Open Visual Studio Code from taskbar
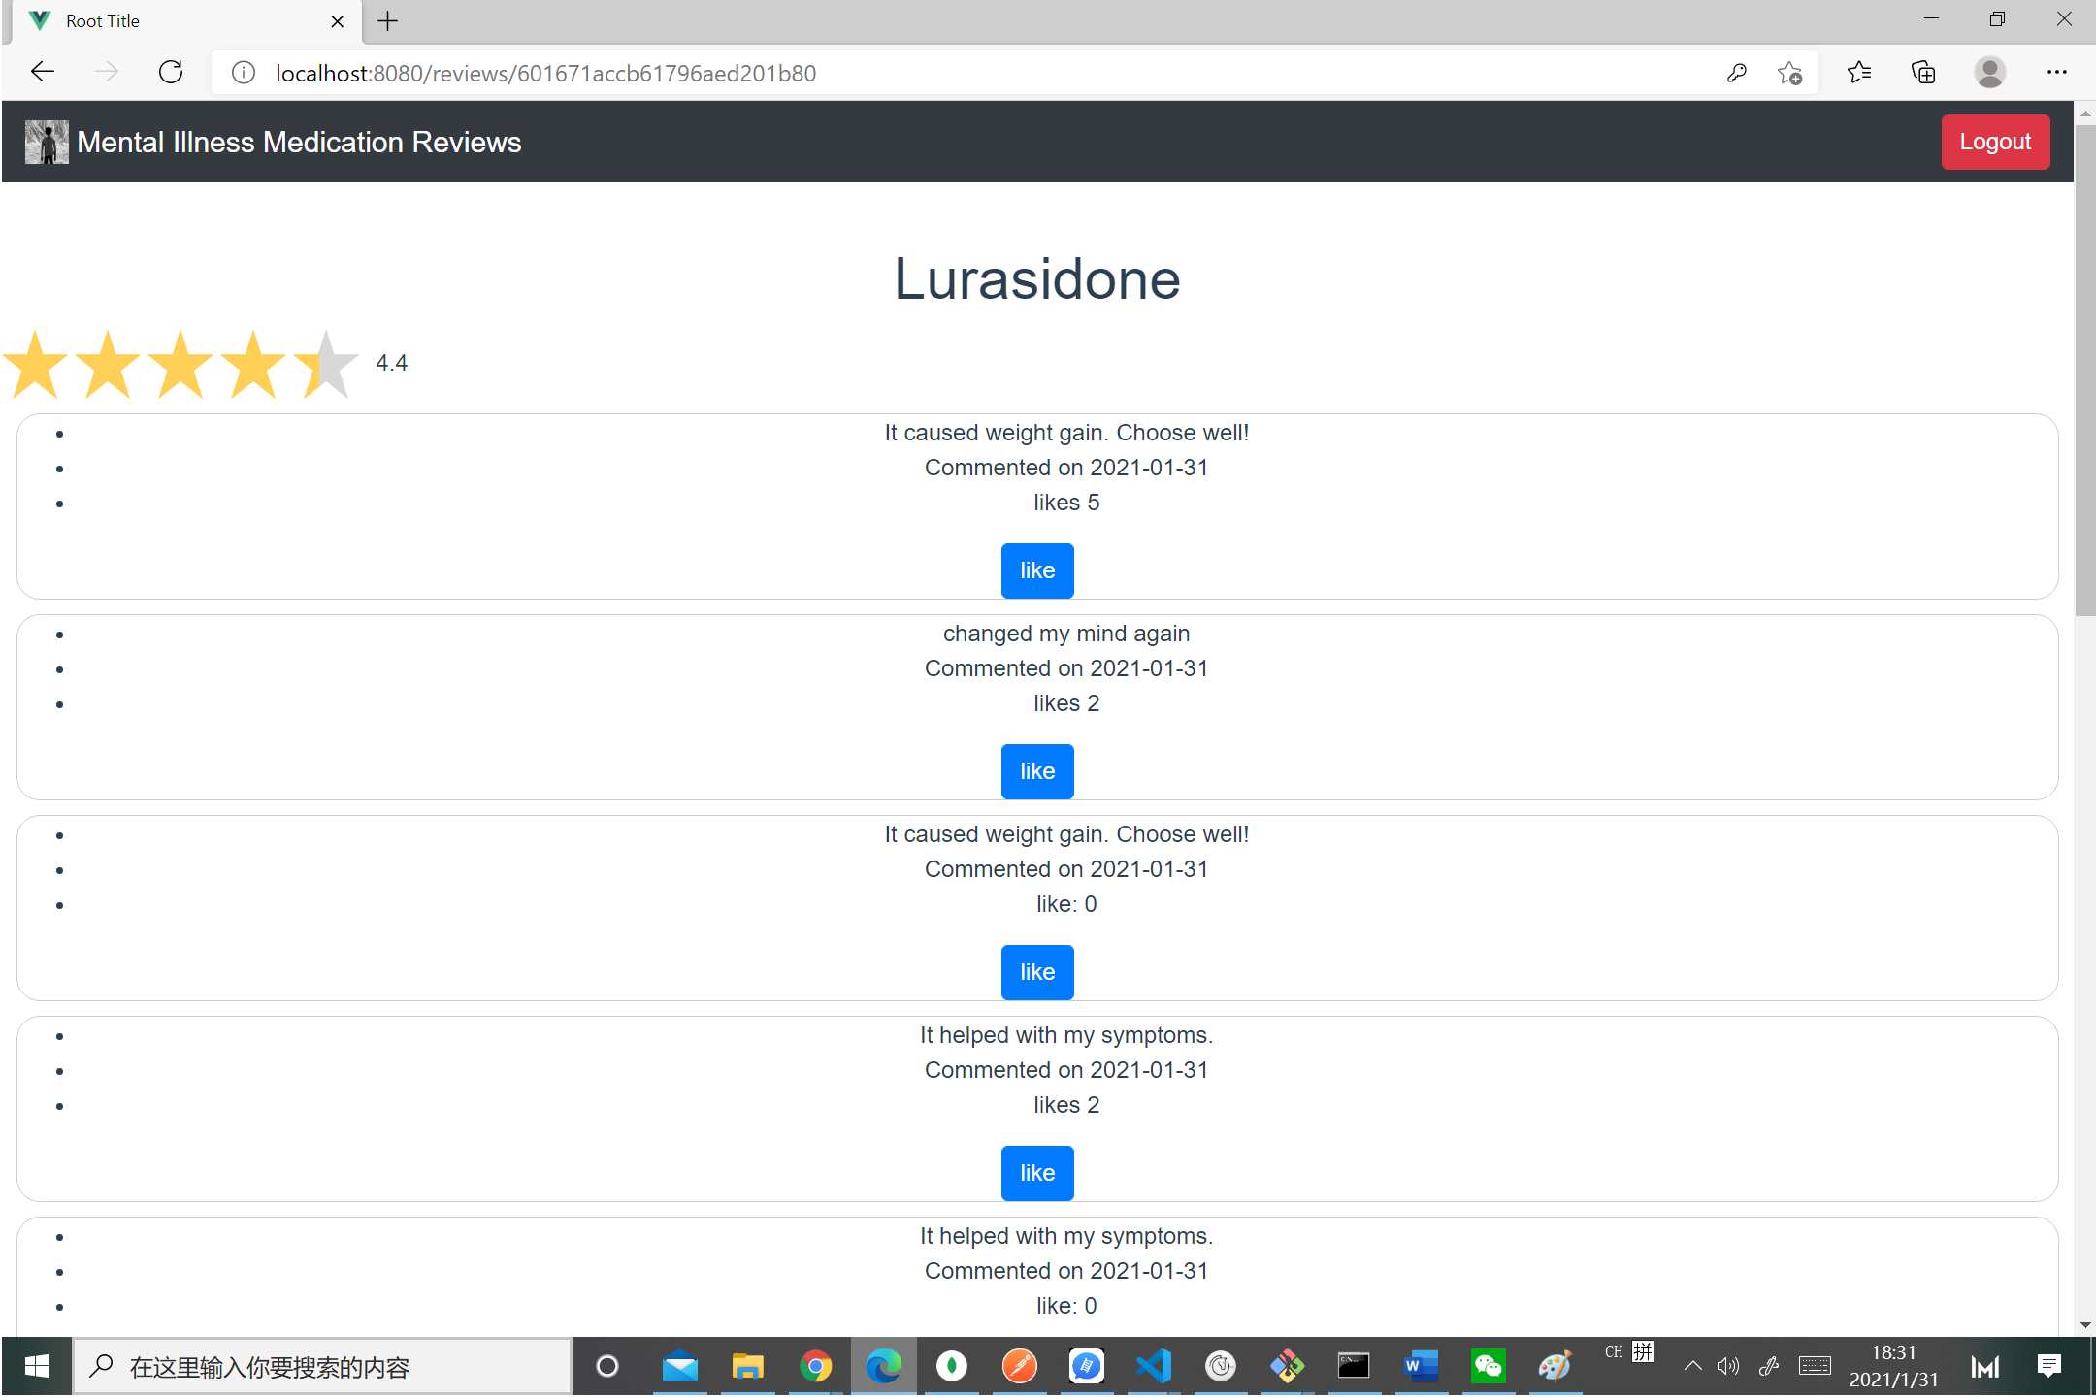This screenshot has height=1397, width=2096. point(1154,1367)
